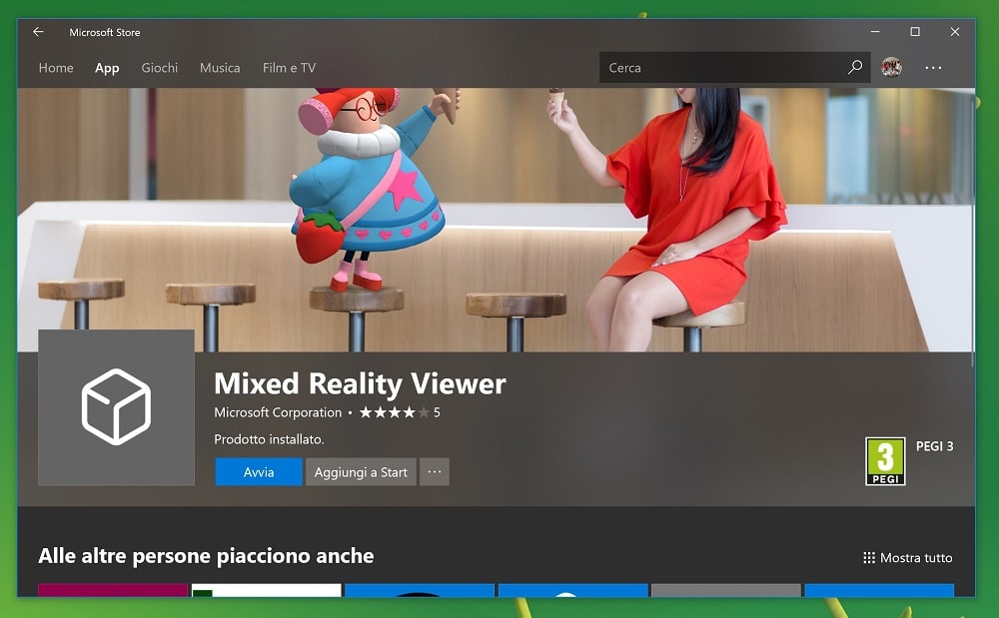Click the grid icon beside Mostra tutto
Viewport: 999px width, 618px height.
coord(869,558)
